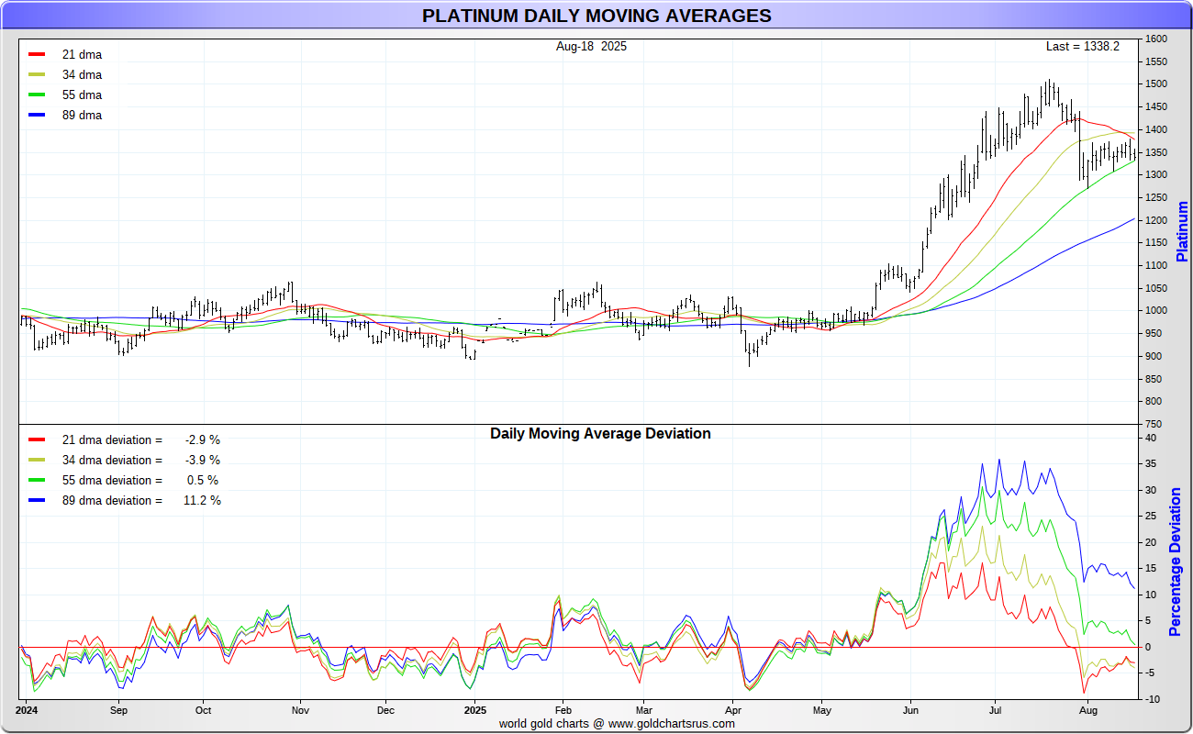Click the 1500 tick on the price axis

coord(1155,84)
